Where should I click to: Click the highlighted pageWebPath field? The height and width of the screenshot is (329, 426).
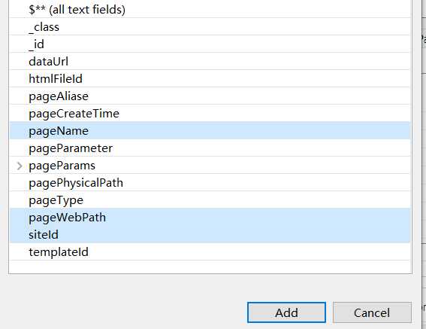click(x=210, y=218)
